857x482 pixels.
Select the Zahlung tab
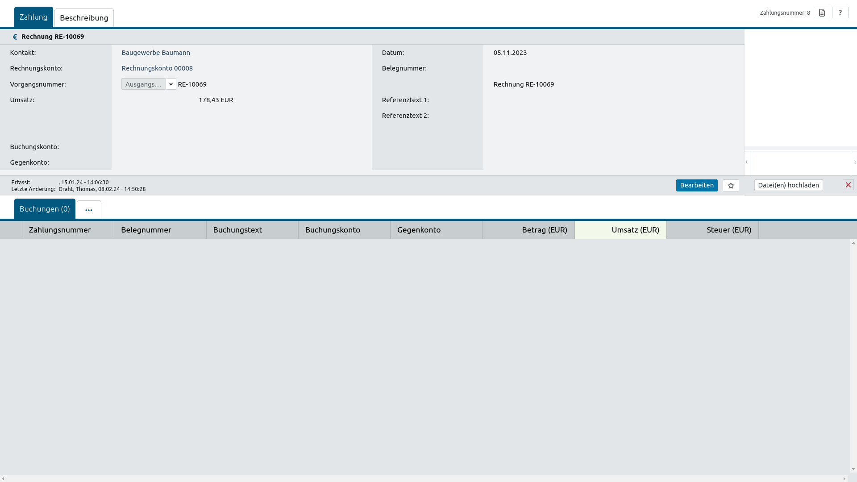pyautogui.click(x=33, y=17)
